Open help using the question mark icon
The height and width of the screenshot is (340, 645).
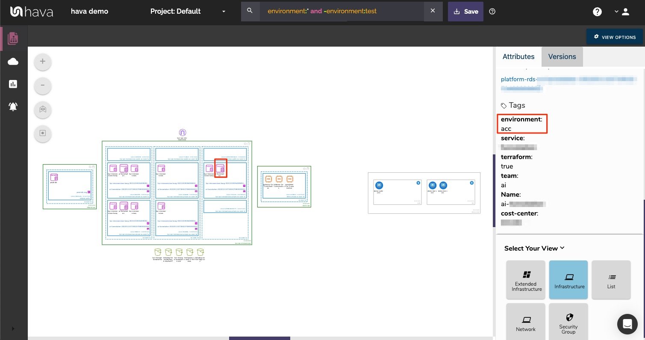(597, 12)
